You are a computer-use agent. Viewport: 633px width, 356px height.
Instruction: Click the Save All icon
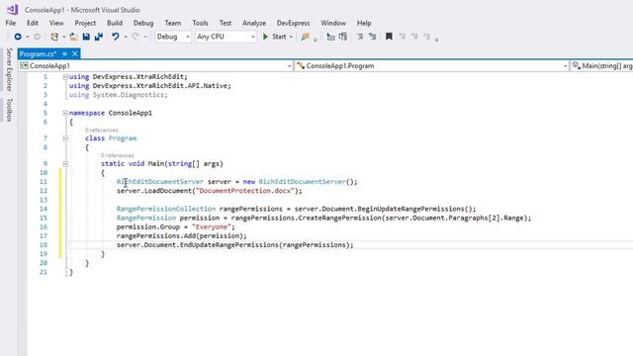(x=99, y=37)
